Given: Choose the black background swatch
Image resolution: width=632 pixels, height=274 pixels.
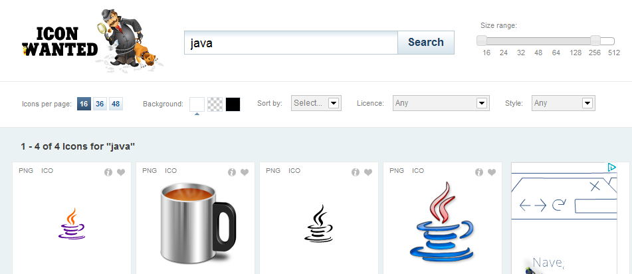Looking at the screenshot, I should [233, 104].
